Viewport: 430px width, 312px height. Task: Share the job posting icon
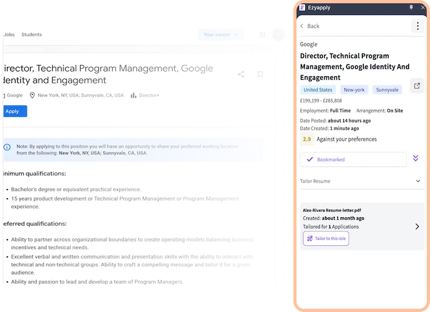pos(241,74)
